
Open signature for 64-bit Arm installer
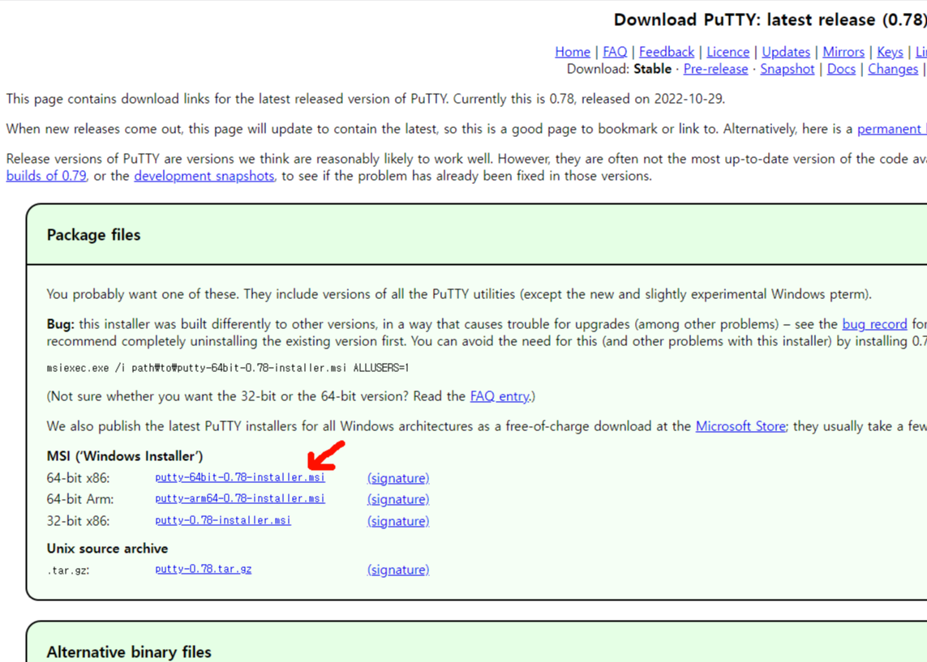398,499
